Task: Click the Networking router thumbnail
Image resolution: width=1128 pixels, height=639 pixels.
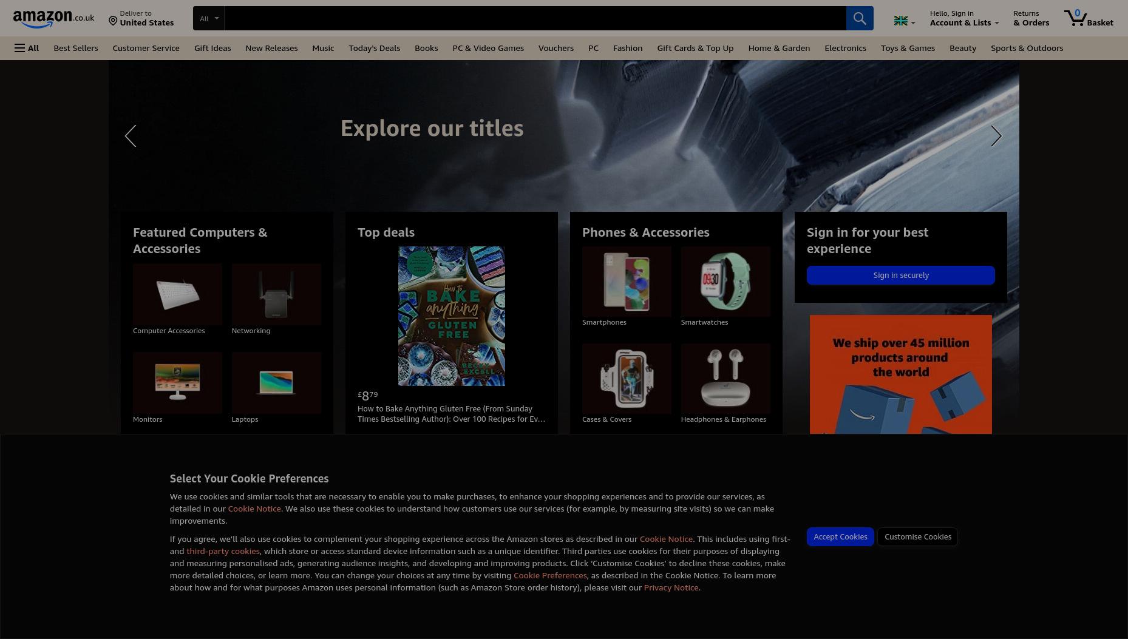Action: coord(276,294)
